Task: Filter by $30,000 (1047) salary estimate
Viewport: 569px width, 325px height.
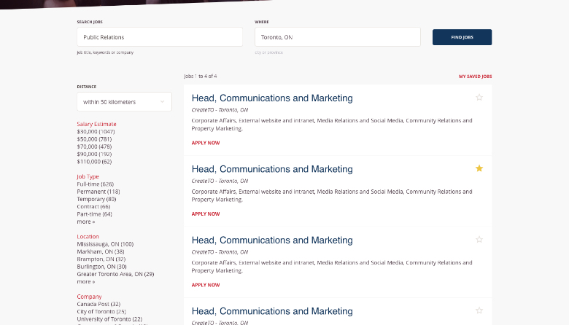Action: point(96,131)
